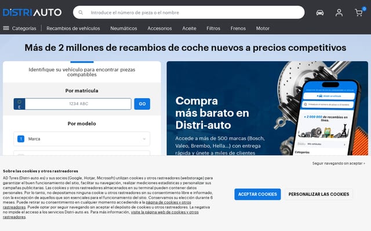Click the Por modelo heading
The width and height of the screenshot is (371, 231).
click(x=82, y=124)
